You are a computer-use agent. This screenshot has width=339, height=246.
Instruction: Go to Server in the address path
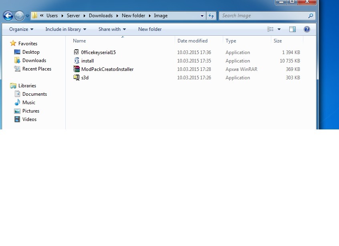pos(73,16)
